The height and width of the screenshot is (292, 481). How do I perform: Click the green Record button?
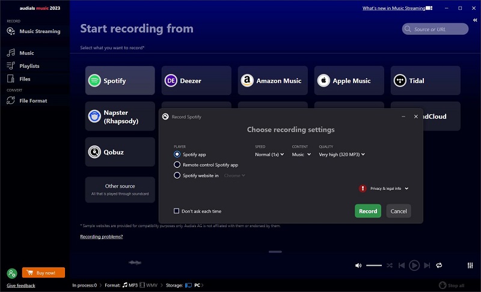pos(368,211)
